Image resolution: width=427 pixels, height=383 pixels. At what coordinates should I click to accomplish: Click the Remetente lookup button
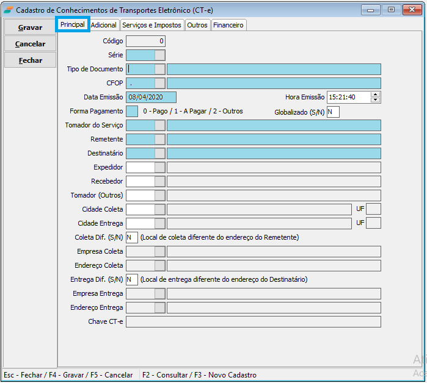point(160,139)
